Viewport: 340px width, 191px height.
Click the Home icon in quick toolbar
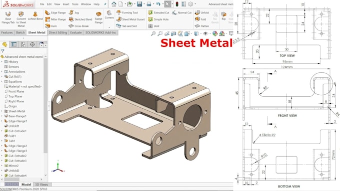(114, 4)
